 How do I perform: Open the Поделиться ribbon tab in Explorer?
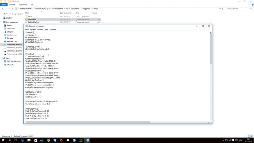point(23,5)
